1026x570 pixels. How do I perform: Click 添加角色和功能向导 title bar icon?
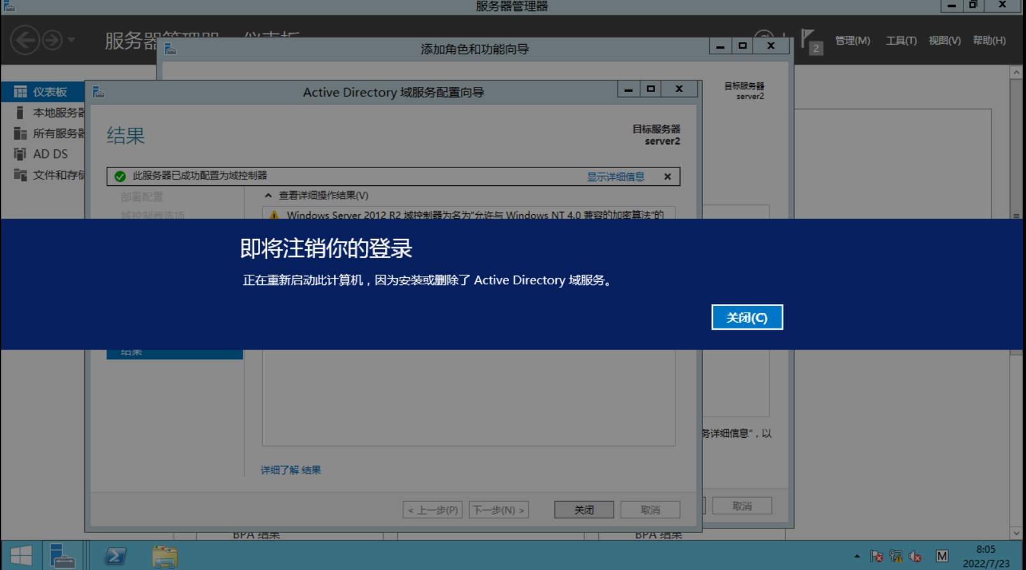170,49
